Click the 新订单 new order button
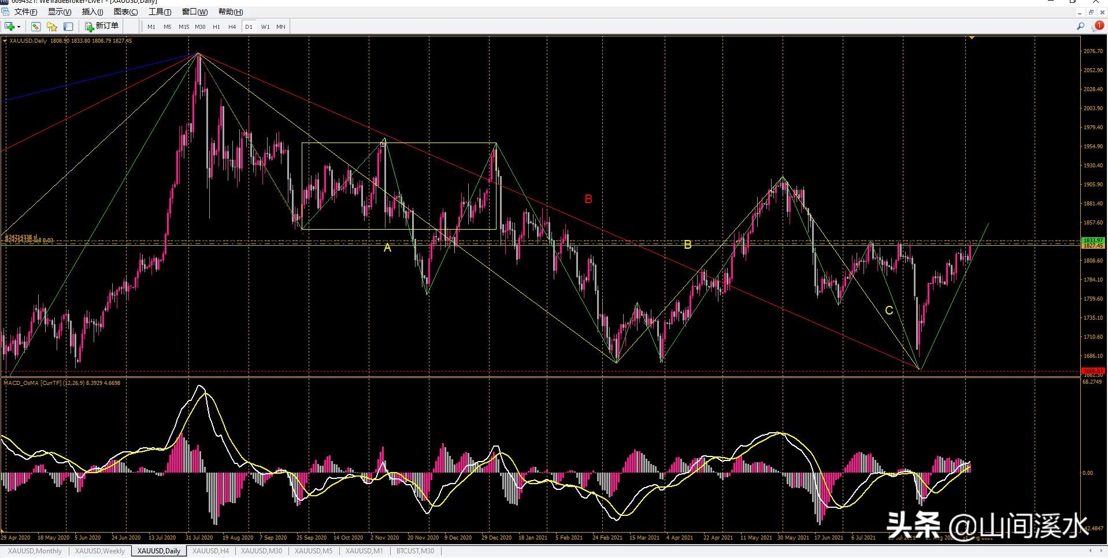 click(x=102, y=26)
